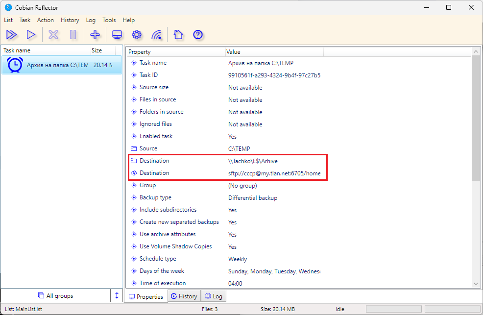Screen dimensions: 483x315
Task: Click the Cobian Reflector title bar icon
Action: [8, 7]
